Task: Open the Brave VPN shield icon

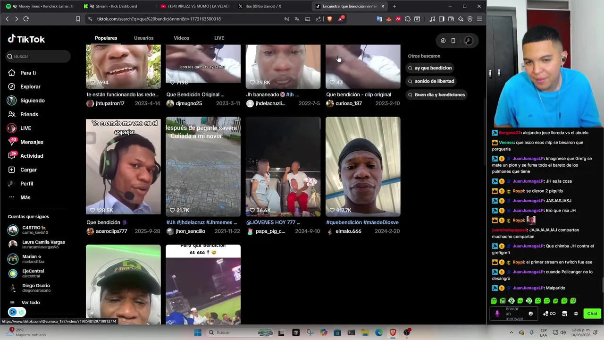Action: pos(470,19)
